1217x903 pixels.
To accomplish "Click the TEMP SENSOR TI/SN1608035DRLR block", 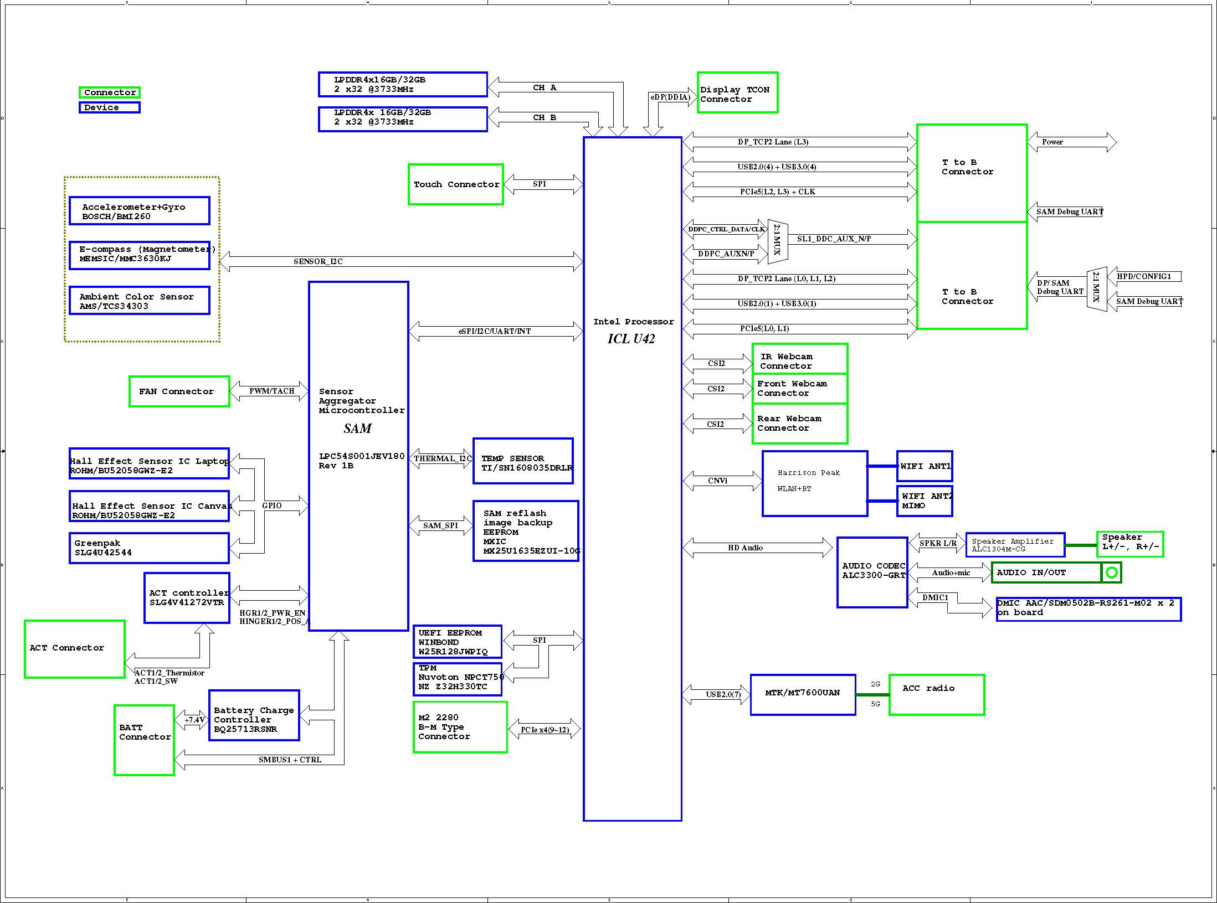I will 523,461.
